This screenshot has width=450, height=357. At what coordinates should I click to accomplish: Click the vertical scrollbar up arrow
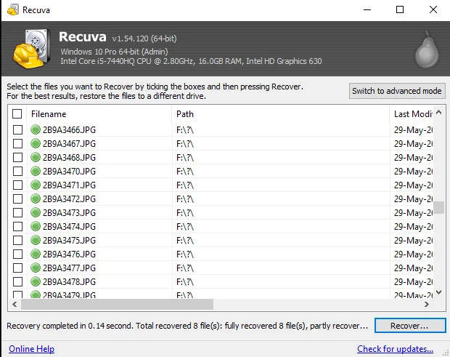coord(439,112)
